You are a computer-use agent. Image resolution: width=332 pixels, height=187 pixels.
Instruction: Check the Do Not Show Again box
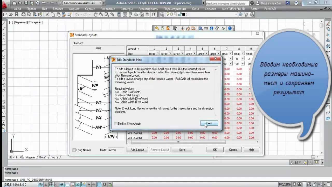pyautogui.click(x=116, y=124)
